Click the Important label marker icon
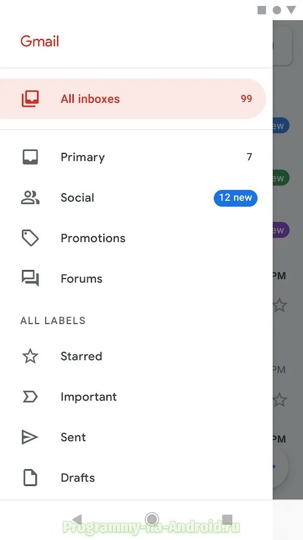Screen dimensions: 303x540 click(x=30, y=397)
